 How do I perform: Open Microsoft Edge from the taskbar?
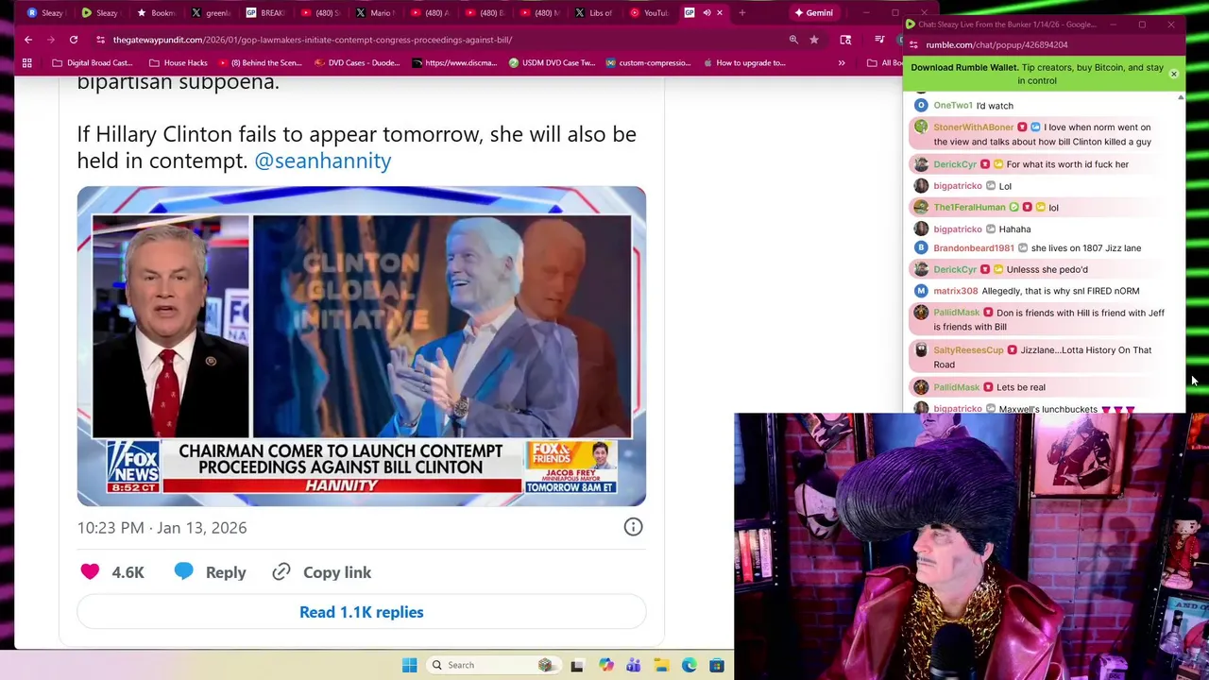point(690,665)
